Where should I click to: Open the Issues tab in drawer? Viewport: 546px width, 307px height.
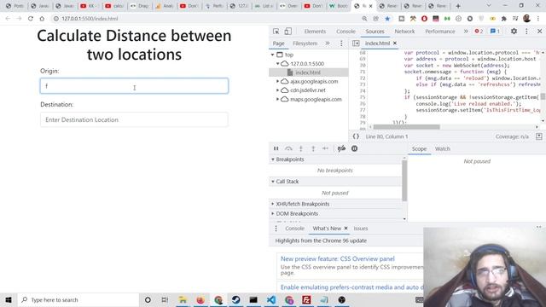point(360,229)
